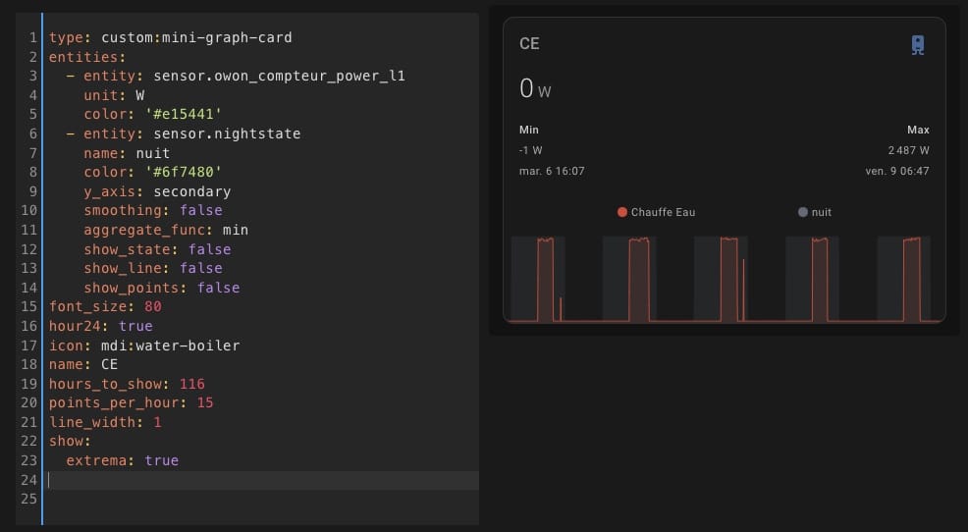
Task: Click the '#6f7480' color value
Action: point(184,172)
